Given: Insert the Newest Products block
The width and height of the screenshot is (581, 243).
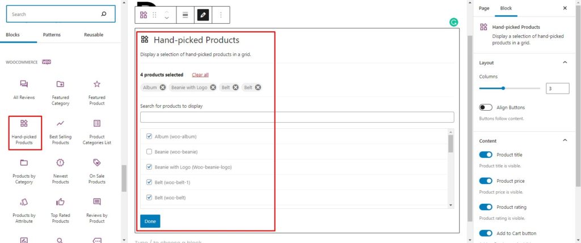Looking at the screenshot, I should tap(60, 171).
